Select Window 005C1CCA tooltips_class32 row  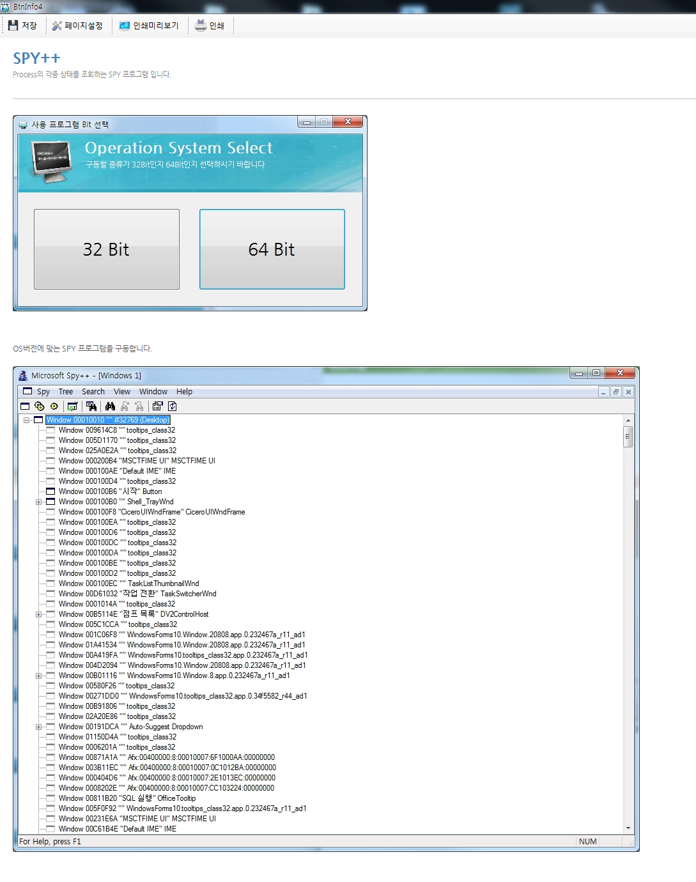pyautogui.click(x=118, y=624)
